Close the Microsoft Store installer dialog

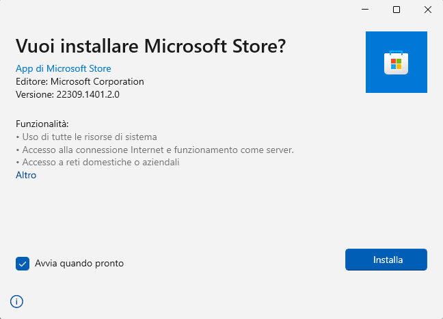(x=428, y=10)
